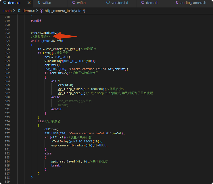Switch to the wifi.c tab
This screenshot has width=213, height=184.
[47, 3]
